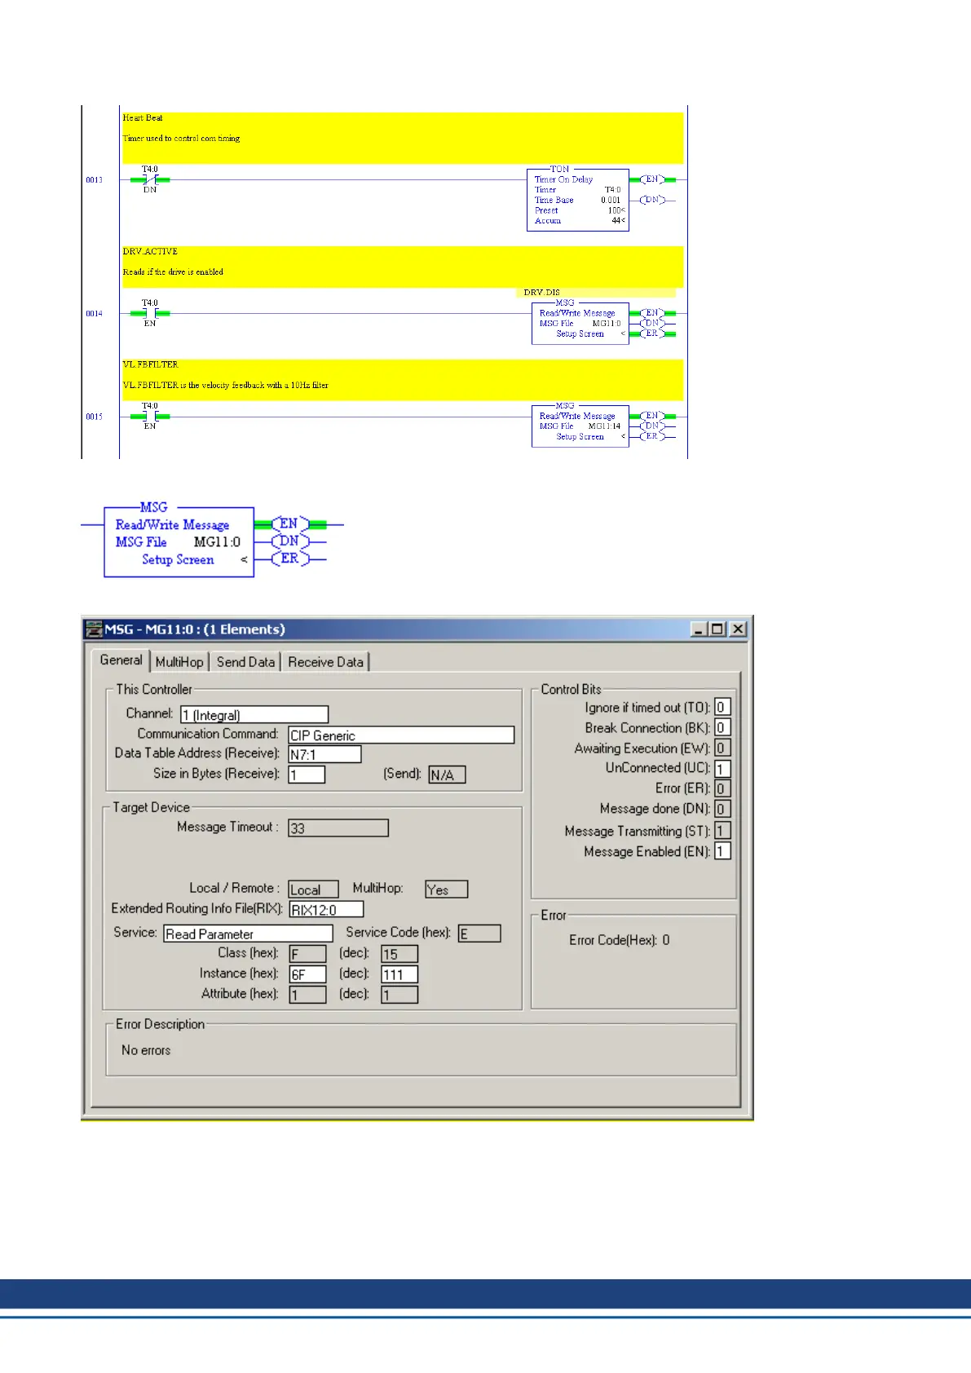Click the DN coil of the TON timer
Viewport: 971px width, 1373px height.
[x=651, y=200]
